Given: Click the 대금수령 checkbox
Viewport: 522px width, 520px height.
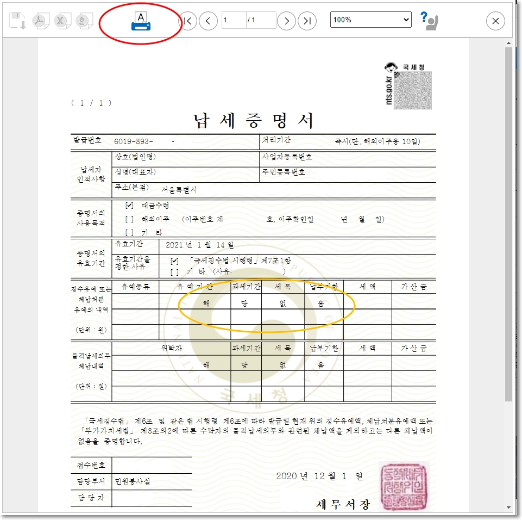Looking at the screenshot, I should coord(129,205).
